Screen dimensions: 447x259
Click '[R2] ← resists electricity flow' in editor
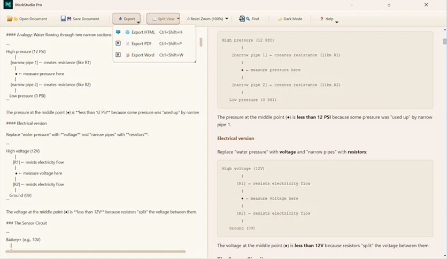(38, 185)
